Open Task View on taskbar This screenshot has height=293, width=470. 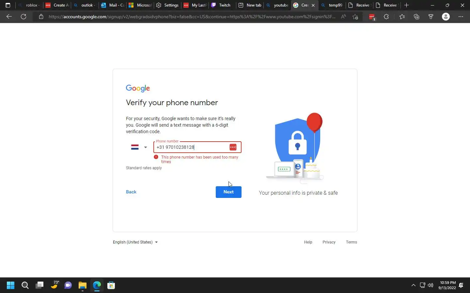39,286
